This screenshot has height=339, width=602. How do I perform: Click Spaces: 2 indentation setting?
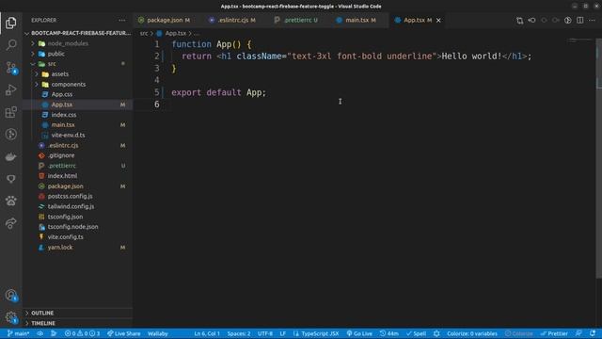(x=238, y=333)
